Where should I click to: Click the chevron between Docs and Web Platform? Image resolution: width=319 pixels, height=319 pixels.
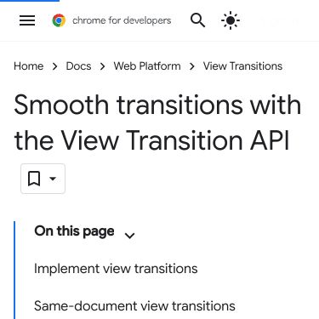click(102, 66)
